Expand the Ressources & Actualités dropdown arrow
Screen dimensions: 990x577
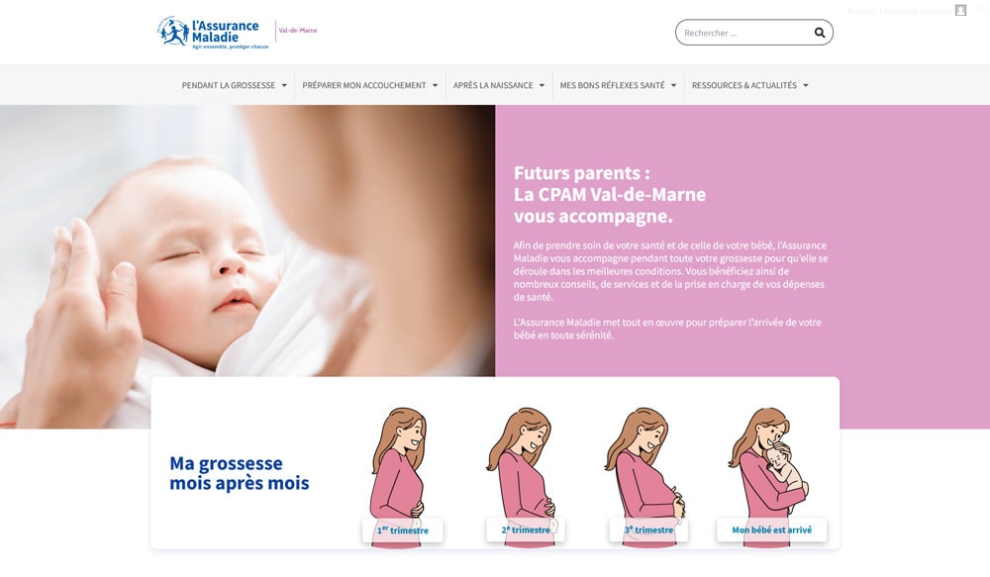pos(806,86)
